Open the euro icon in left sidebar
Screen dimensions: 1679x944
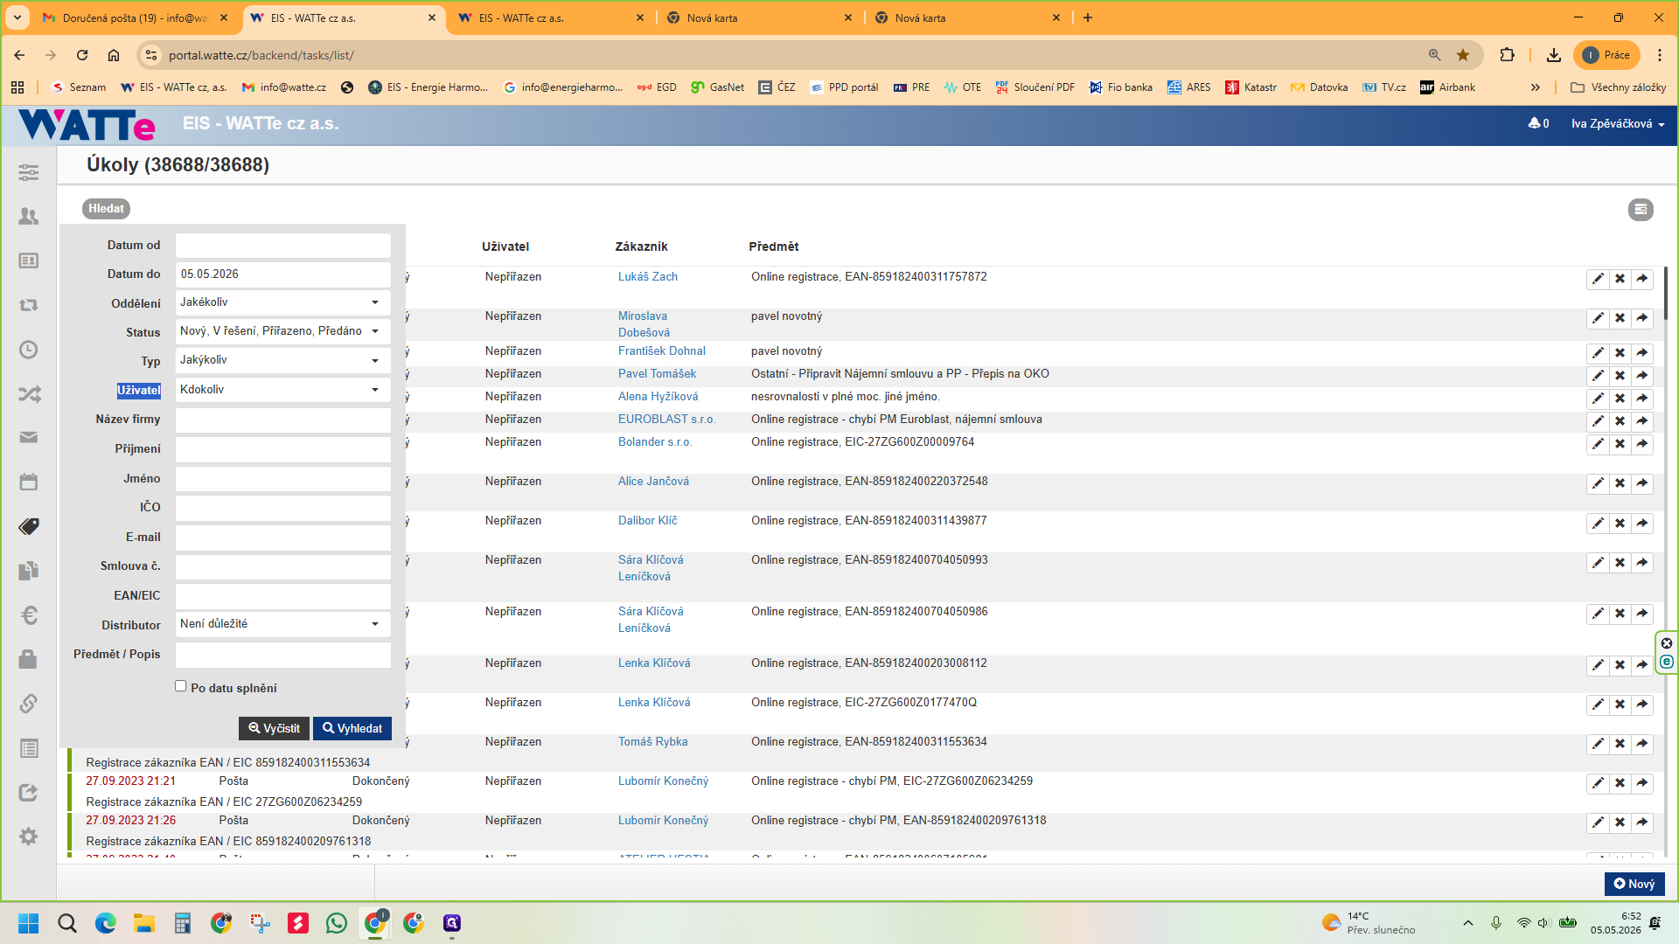(x=29, y=615)
